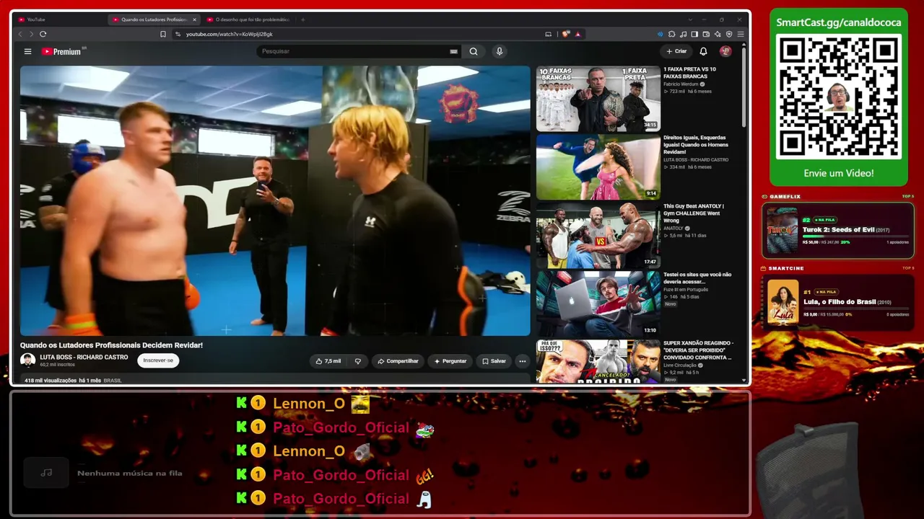This screenshot has width=924, height=519.
Task: Click the Compartilhar share button
Action: pos(398,361)
